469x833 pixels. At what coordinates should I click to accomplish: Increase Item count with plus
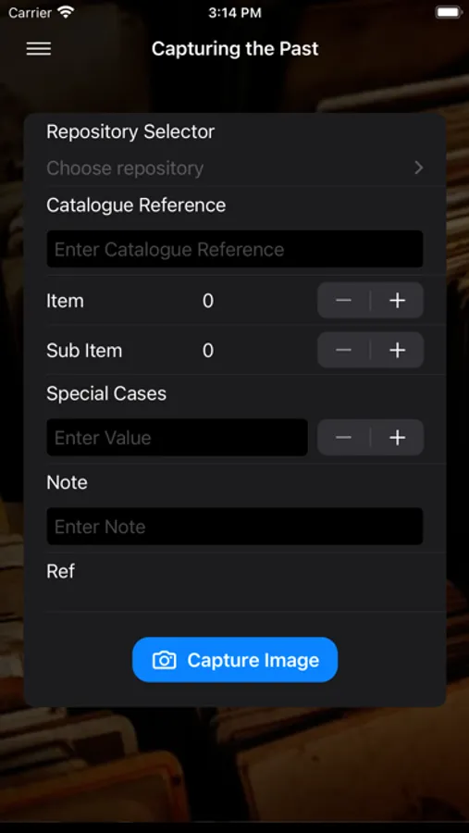click(x=397, y=301)
